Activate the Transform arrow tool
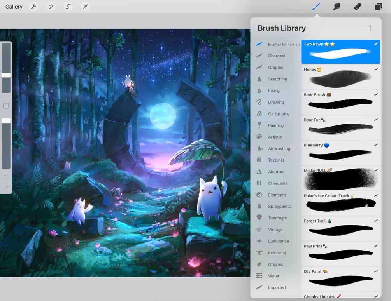Viewport: 391px width, 301px height. tap(85, 7)
